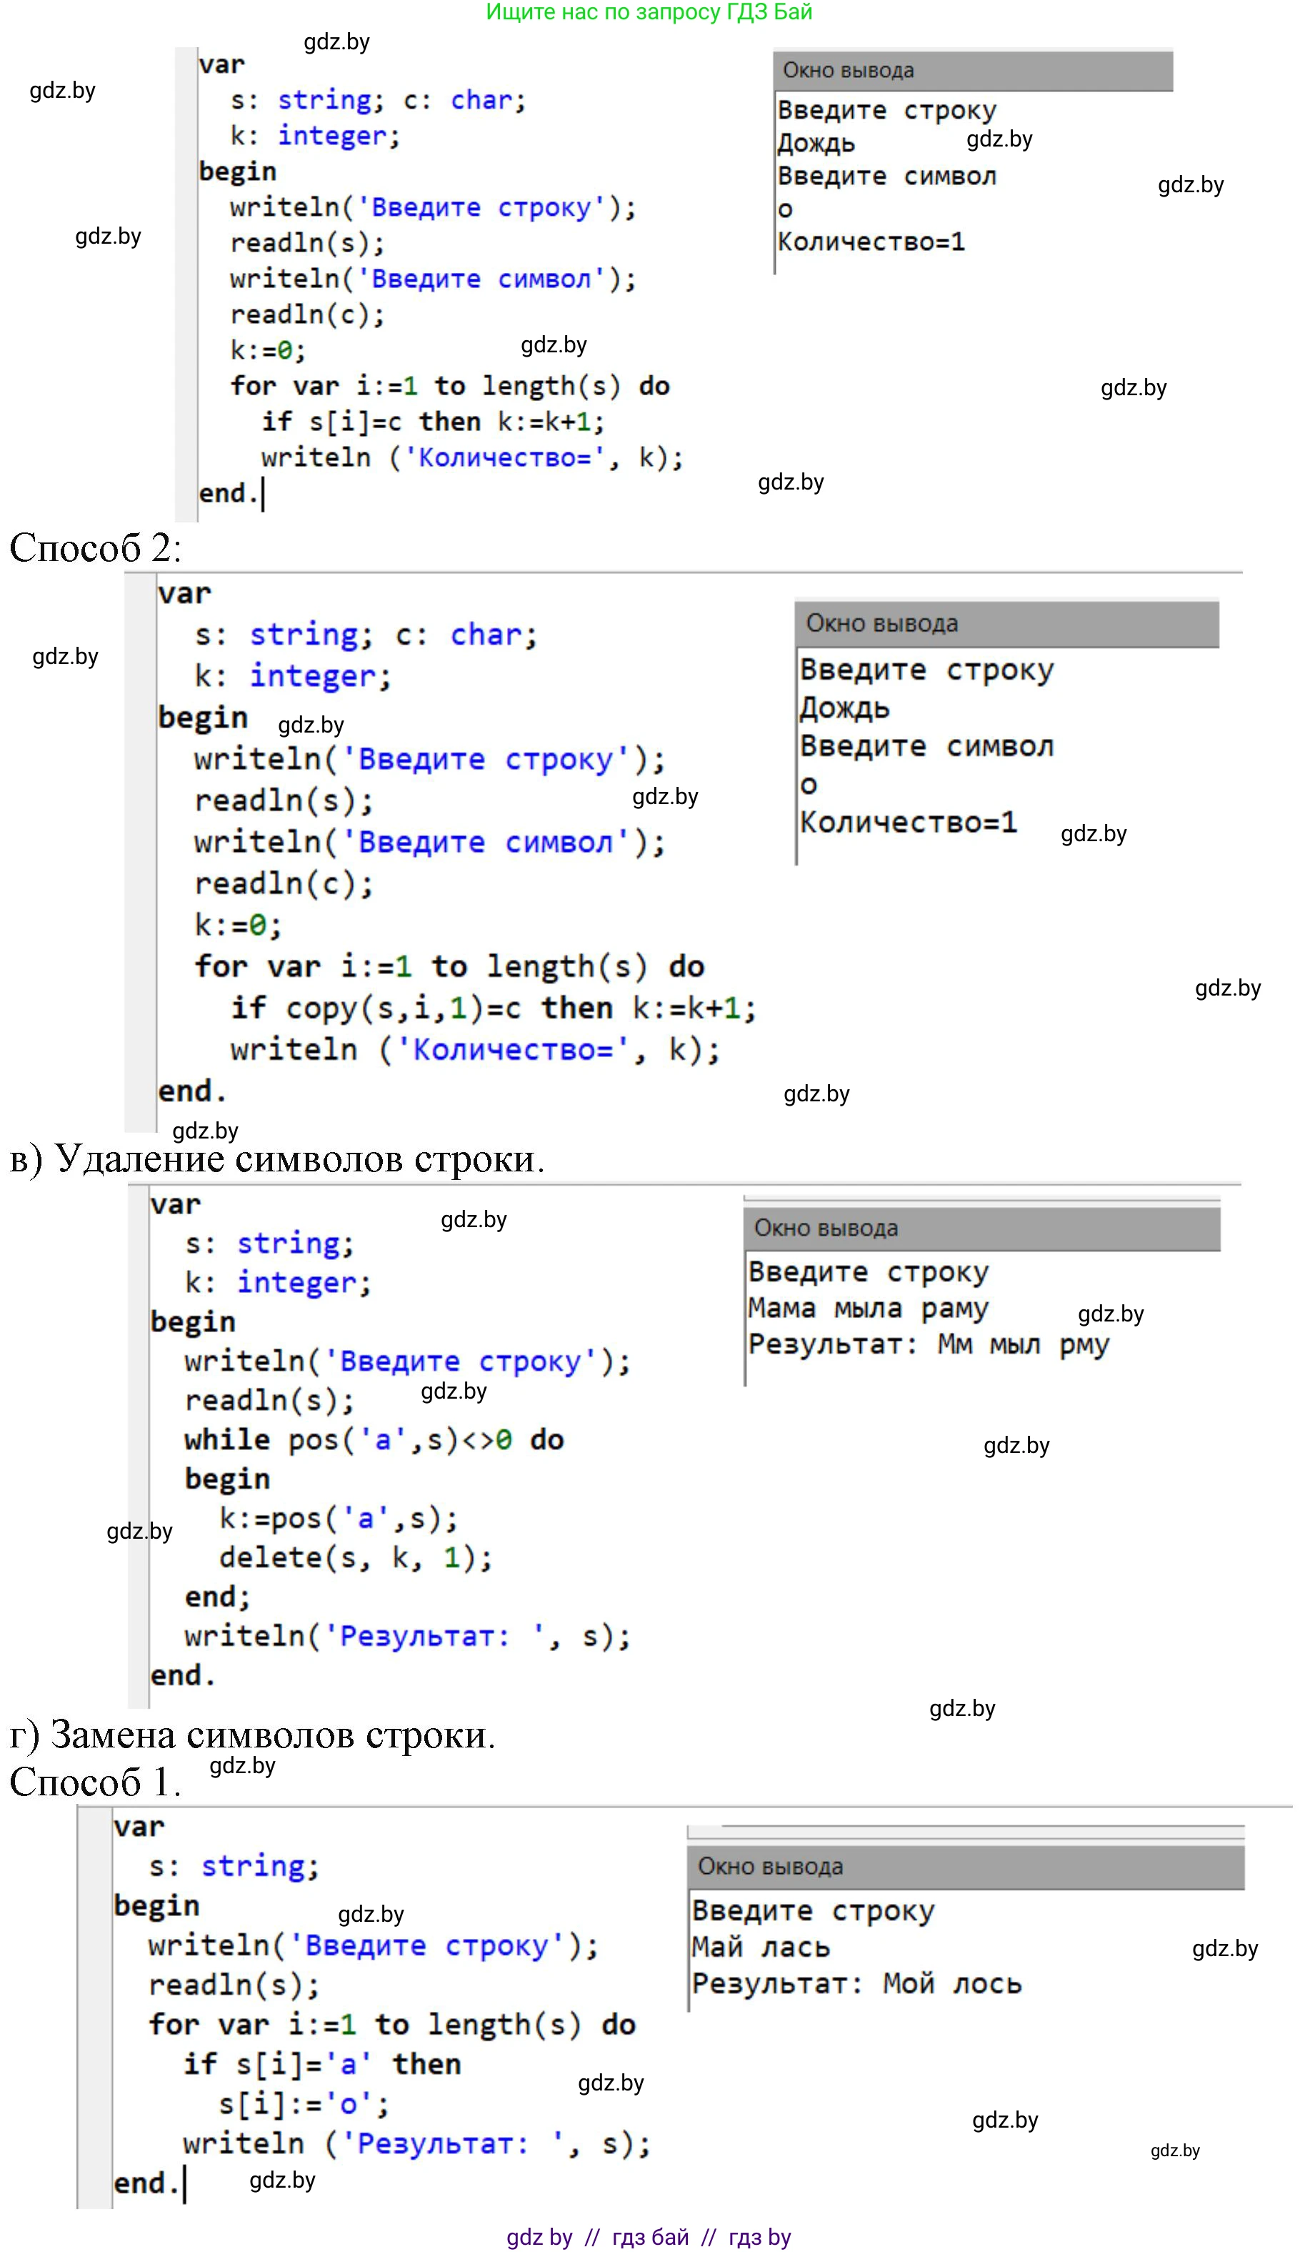Click the purple 'gdz by' footer link
Image resolution: width=1300 pixels, height=2252 pixels.
[539, 2230]
